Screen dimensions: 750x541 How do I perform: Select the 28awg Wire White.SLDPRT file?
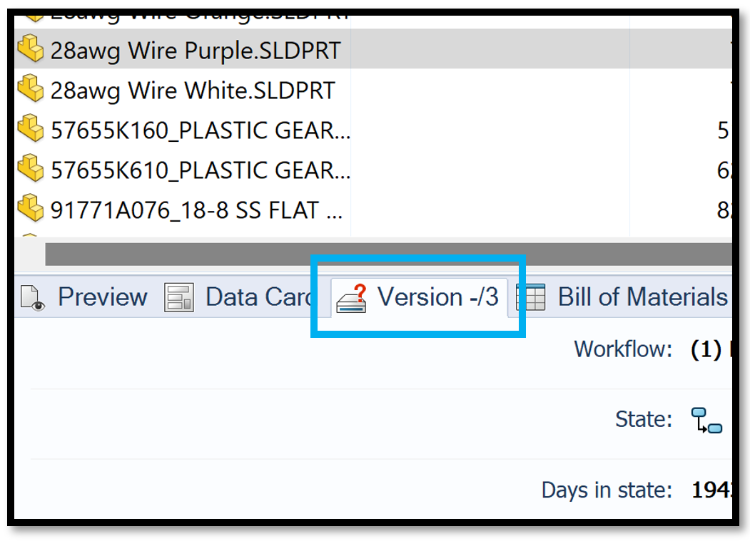click(192, 91)
